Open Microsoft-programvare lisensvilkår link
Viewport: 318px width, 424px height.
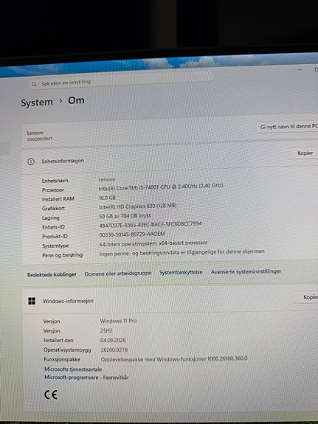pos(86,378)
